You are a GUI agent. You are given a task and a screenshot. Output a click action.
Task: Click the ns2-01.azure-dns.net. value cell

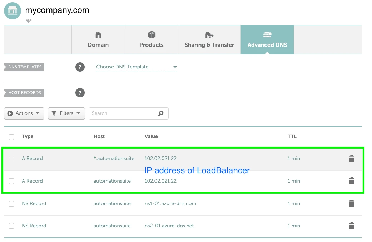(x=170, y=226)
